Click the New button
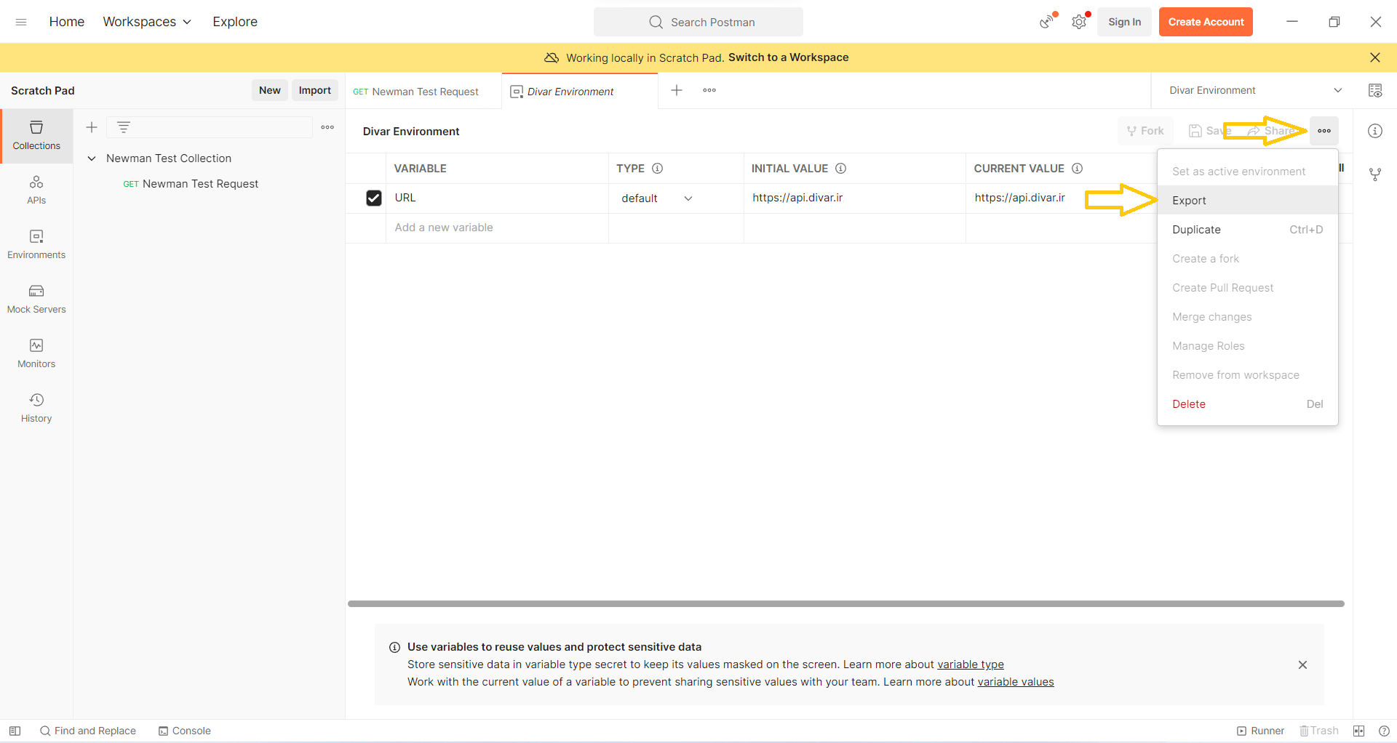This screenshot has height=743, width=1397. pos(270,90)
